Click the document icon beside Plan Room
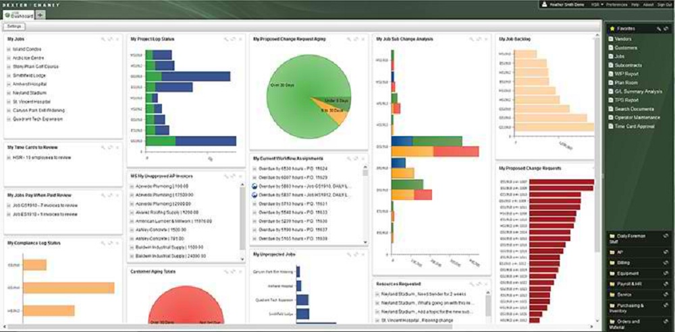Screen dimensions: 675x332 tap(611, 82)
